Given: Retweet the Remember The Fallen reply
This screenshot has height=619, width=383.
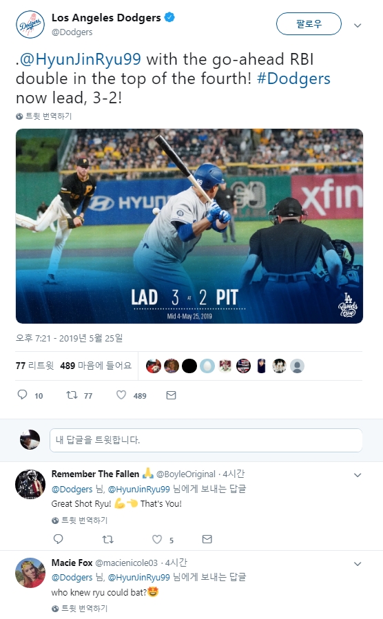Looking at the screenshot, I should pos(107,539).
